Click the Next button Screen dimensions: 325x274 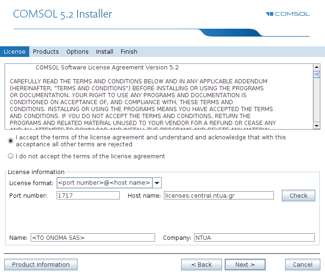[245, 264]
